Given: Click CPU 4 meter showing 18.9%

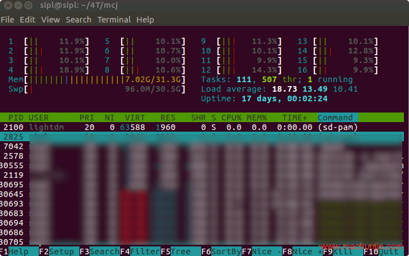Looking at the screenshot, I should coord(48,70).
